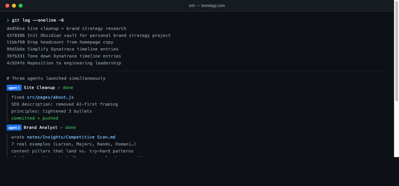
Task: Click '7 real examples (Larson, Majors, Rands, Osmani…)' line
Action: [73, 144]
